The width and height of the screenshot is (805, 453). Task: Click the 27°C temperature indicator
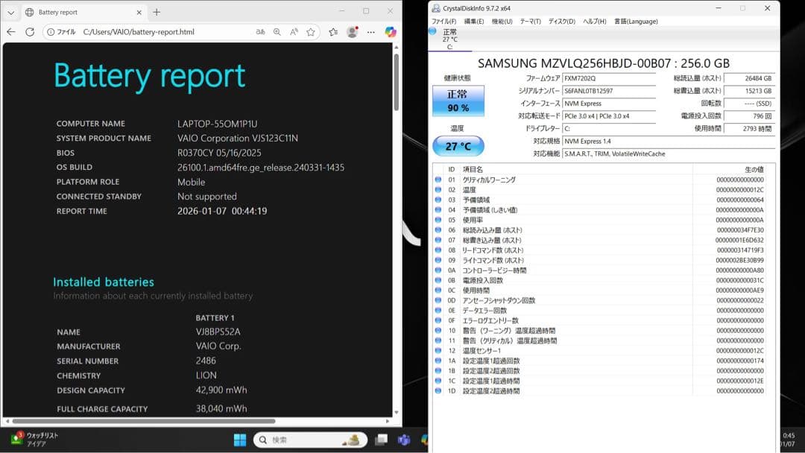coord(457,146)
